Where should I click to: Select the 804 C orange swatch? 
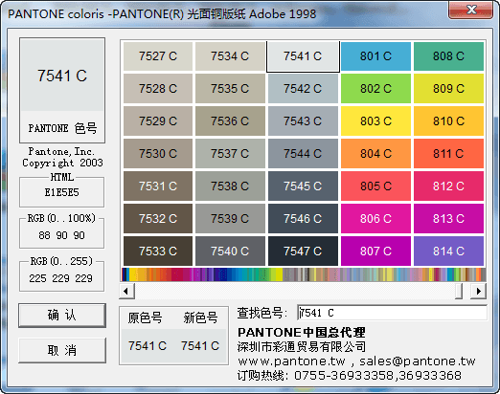tap(375, 154)
